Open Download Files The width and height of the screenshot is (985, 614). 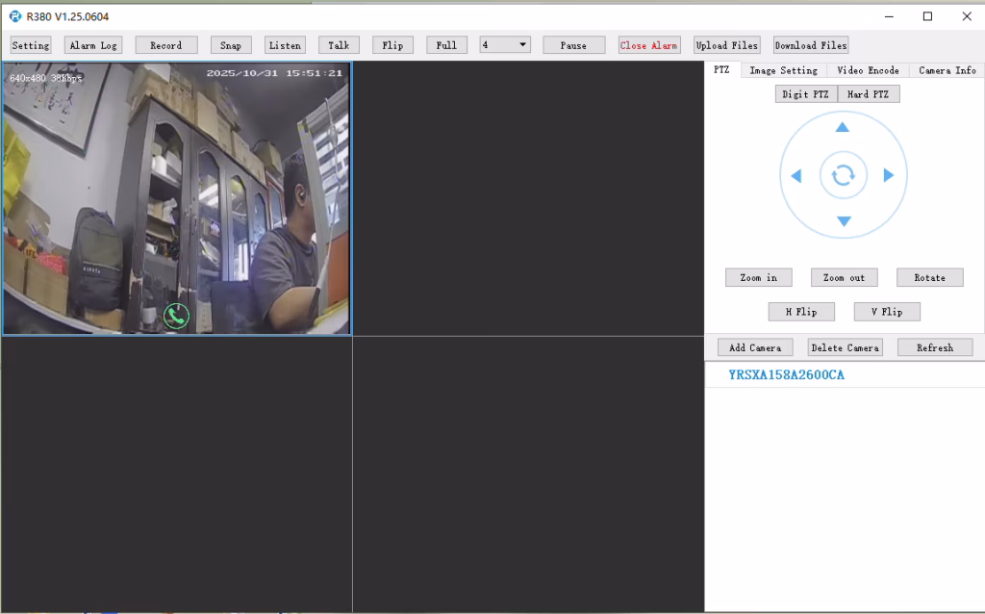[x=809, y=44]
